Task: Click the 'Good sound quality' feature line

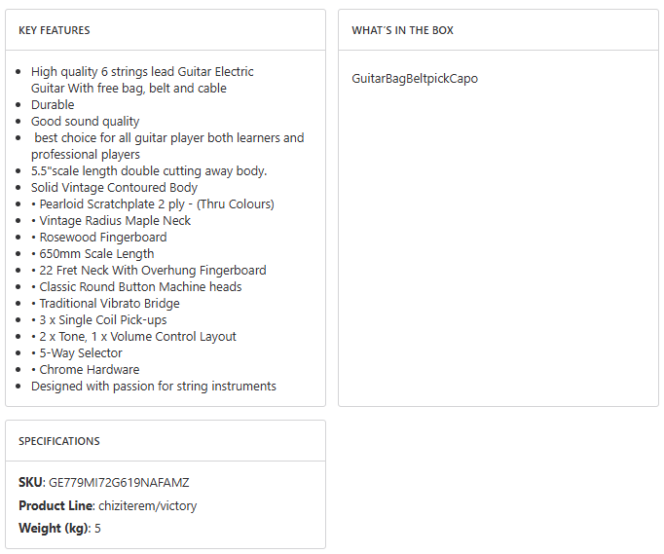Action: (x=85, y=122)
